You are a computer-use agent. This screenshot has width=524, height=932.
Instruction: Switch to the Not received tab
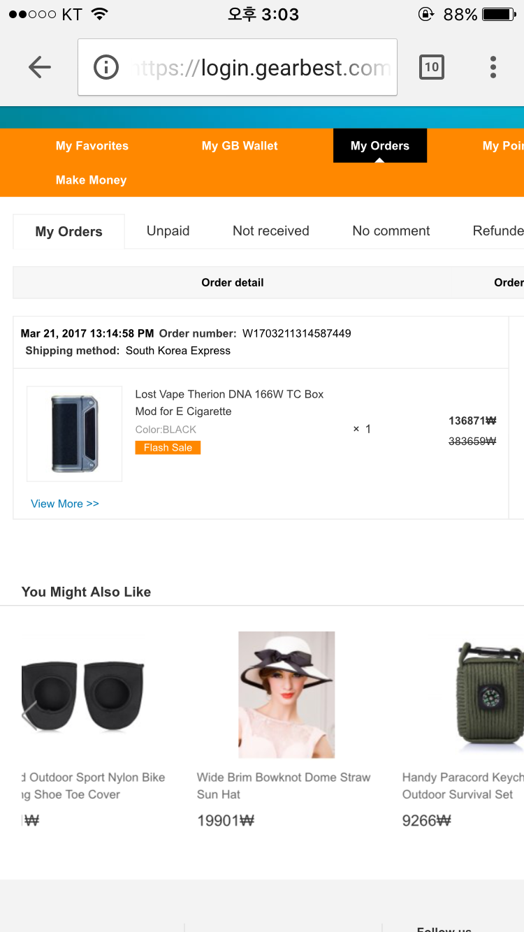(271, 231)
